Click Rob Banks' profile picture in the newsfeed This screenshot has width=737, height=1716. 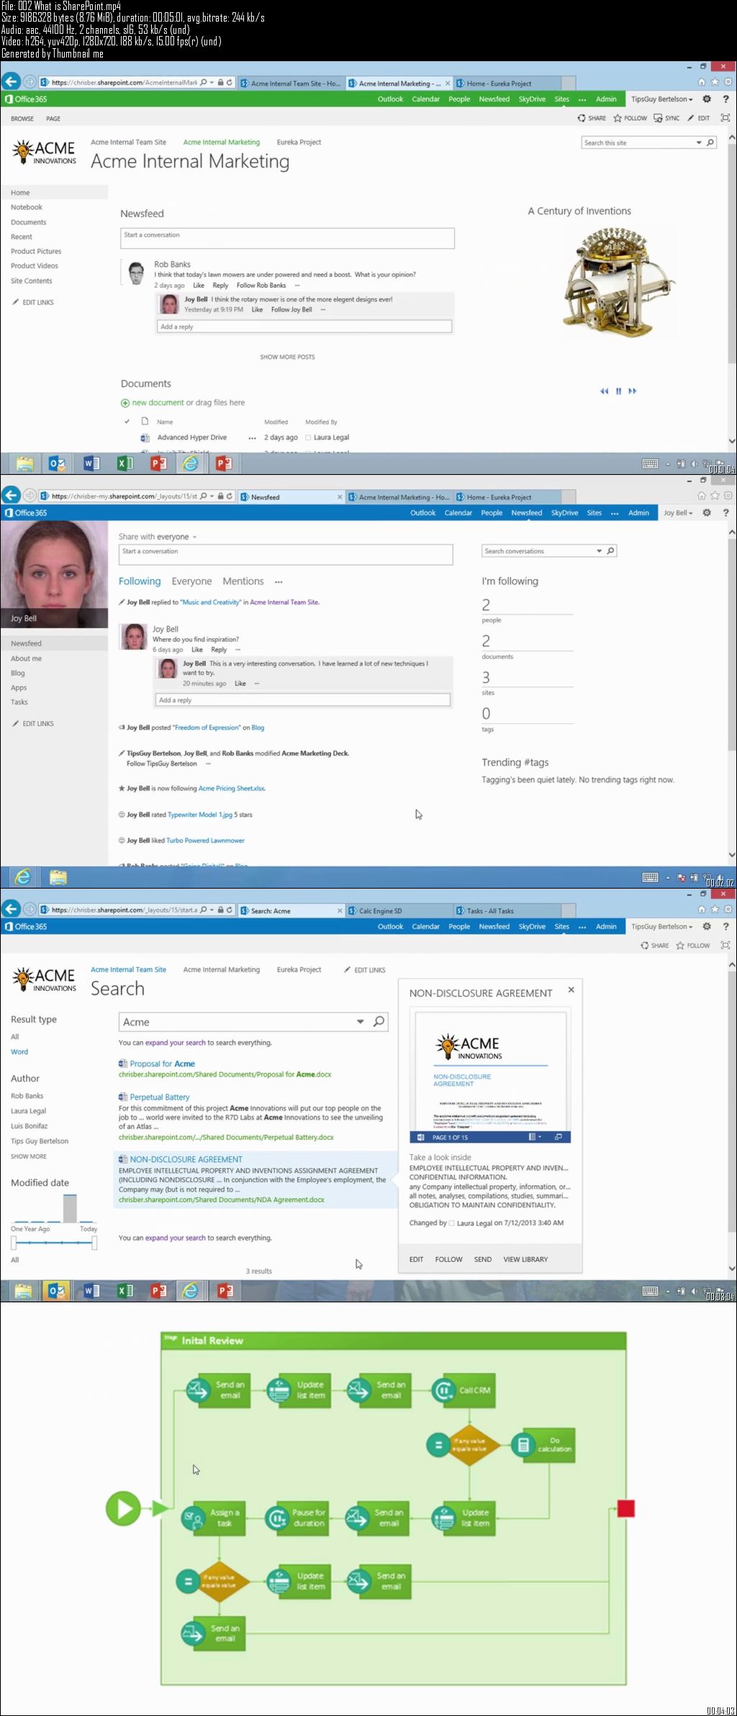(x=136, y=273)
